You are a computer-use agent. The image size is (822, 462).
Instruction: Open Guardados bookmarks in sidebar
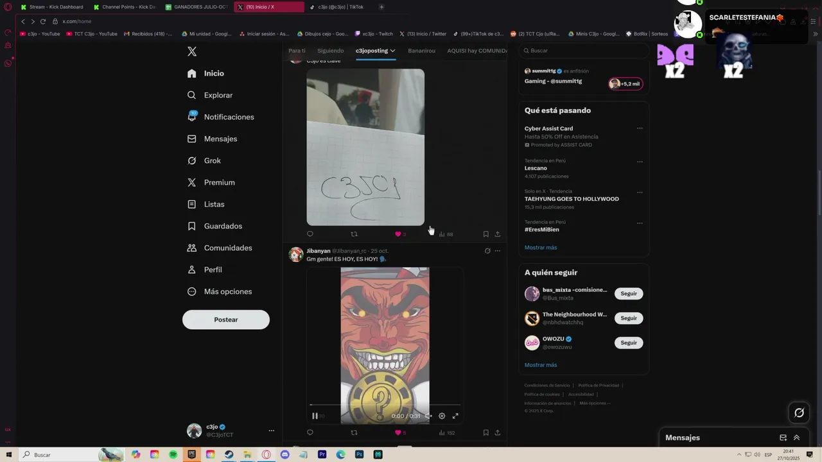[214, 226]
